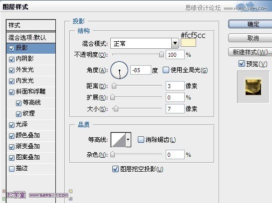
Task: Click the angle field showing -85
Action: (141, 70)
